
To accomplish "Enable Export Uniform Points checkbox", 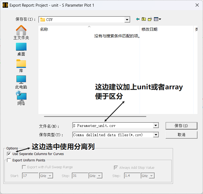I will (x=9, y=160).
